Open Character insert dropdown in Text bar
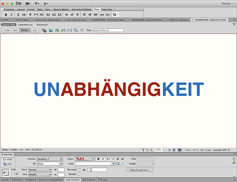The width and height of the screenshot is (237, 182). (x=116, y=15)
